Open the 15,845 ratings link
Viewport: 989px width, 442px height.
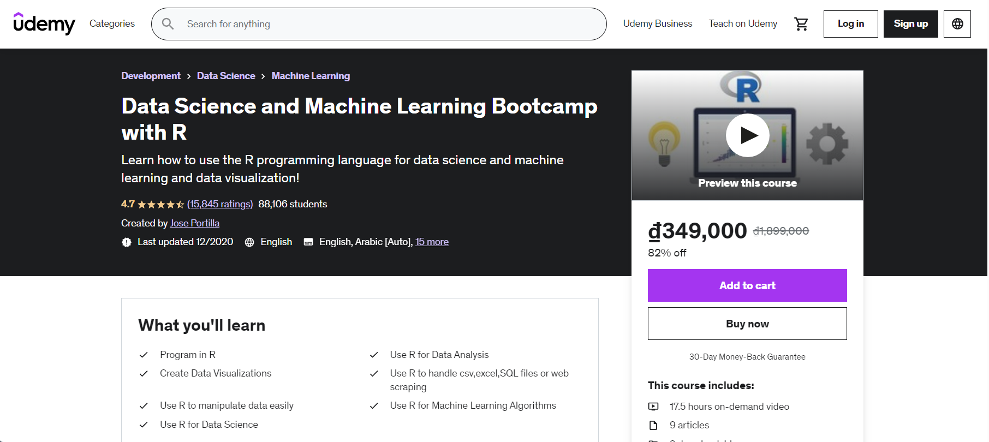click(220, 204)
